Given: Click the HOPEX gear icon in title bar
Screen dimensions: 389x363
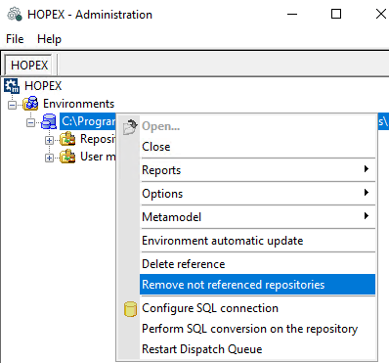Looking at the screenshot, I should pyautogui.click(x=15, y=15).
